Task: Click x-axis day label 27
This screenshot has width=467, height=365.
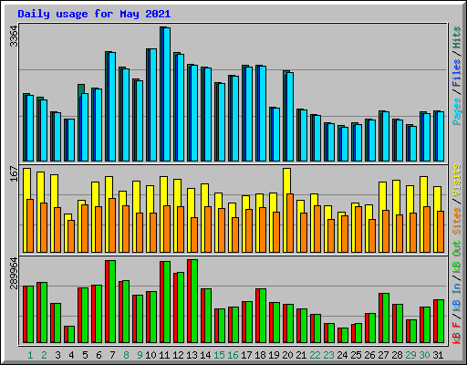Action: point(383,355)
